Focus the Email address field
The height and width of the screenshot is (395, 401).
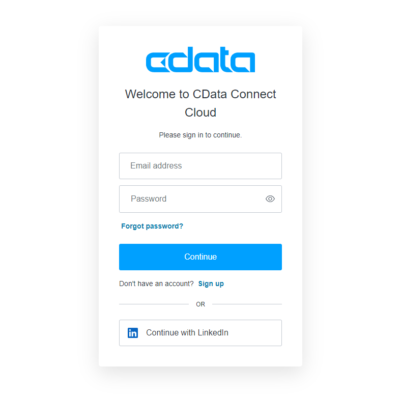pyautogui.click(x=200, y=166)
